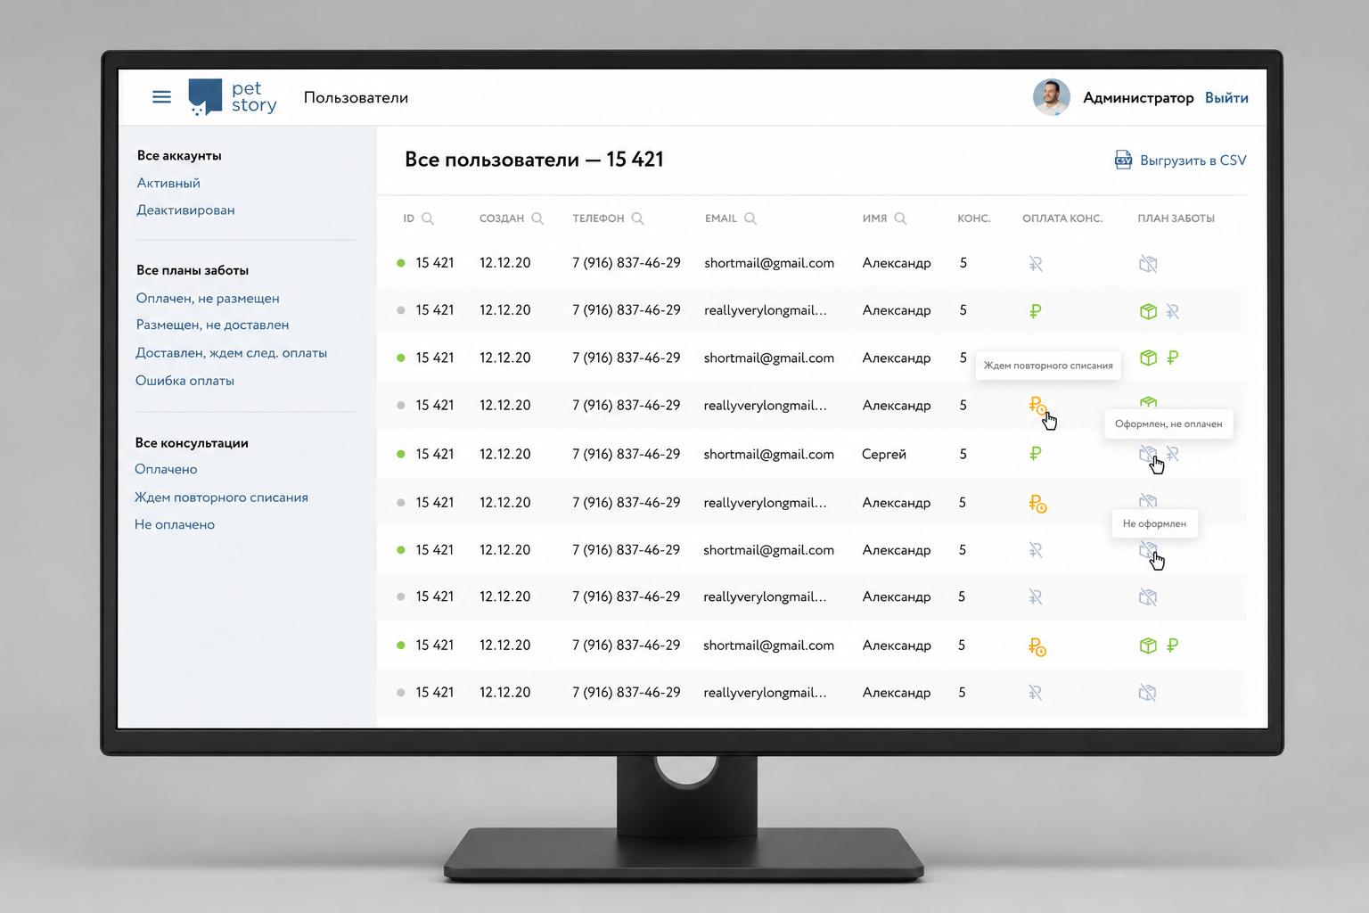Click the green ruble icon in Сергей's row
The width and height of the screenshot is (1369, 913).
tap(1035, 454)
